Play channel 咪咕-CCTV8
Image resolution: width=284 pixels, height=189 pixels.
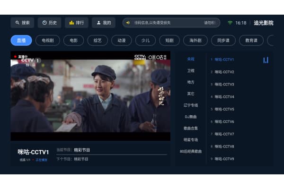click(x=239, y=146)
